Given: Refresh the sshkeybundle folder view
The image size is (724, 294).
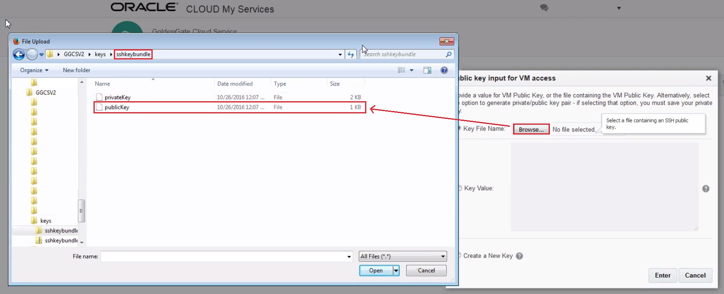Looking at the screenshot, I should click(x=351, y=55).
